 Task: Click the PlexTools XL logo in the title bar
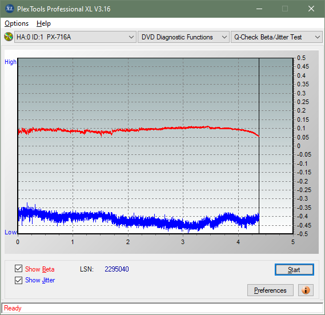click(x=9, y=9)
